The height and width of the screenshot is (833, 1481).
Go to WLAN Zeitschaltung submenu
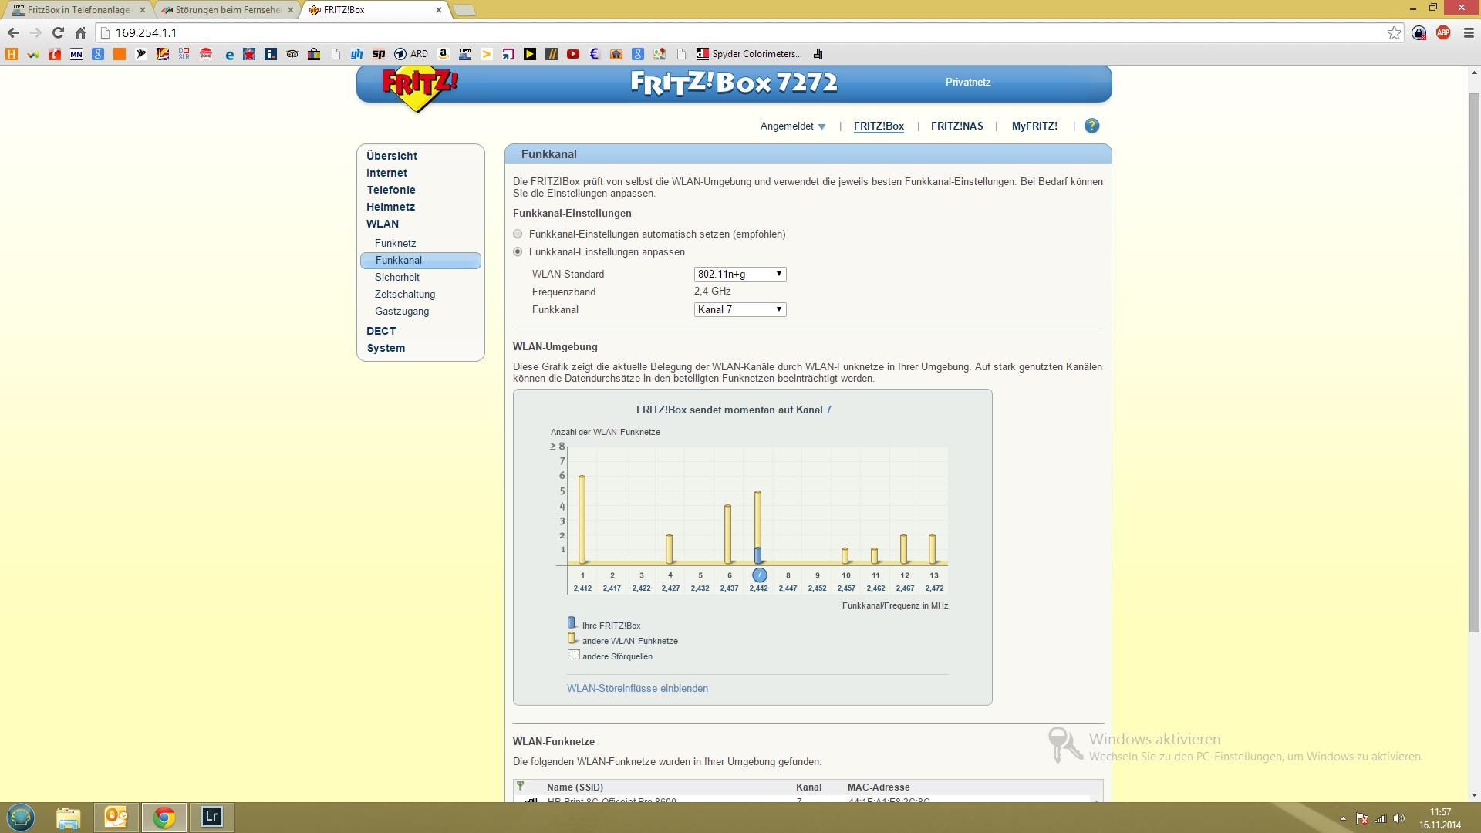pyautogui.click(x=405, y=294)
